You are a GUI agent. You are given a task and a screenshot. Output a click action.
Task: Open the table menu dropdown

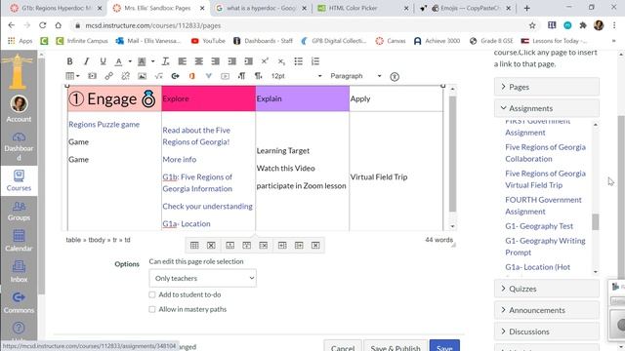click(x=72, y=76)
